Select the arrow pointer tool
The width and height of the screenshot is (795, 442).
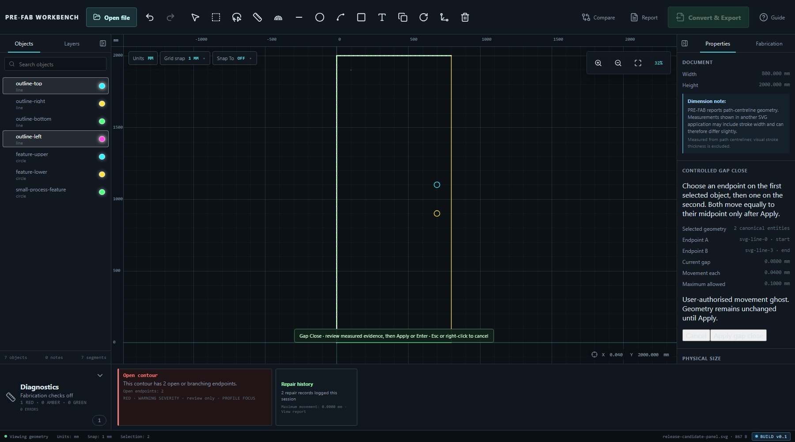coord(195,17)
